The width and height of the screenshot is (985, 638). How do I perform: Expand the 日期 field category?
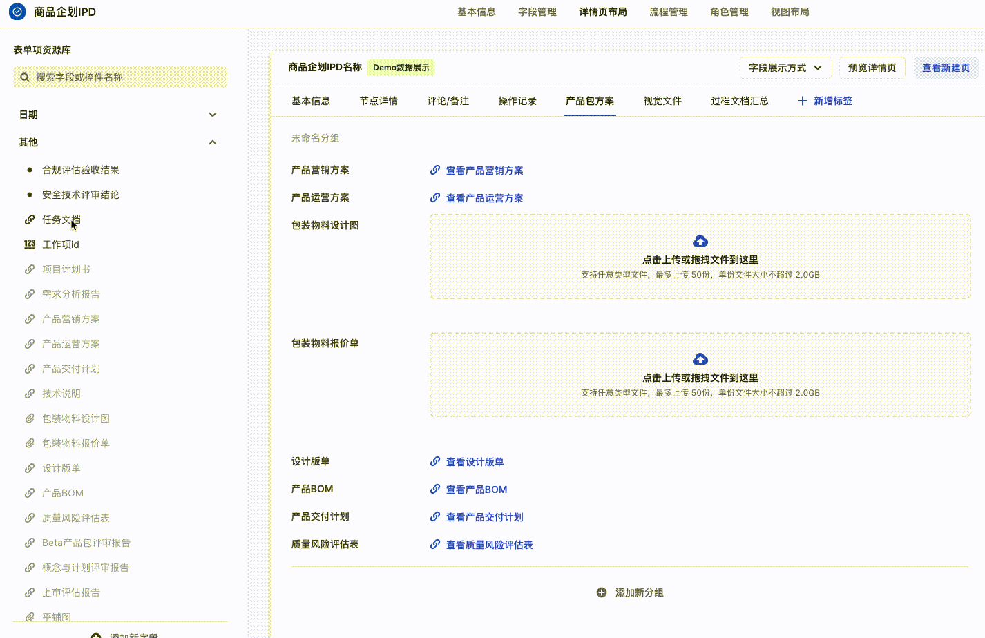[213, 115]
